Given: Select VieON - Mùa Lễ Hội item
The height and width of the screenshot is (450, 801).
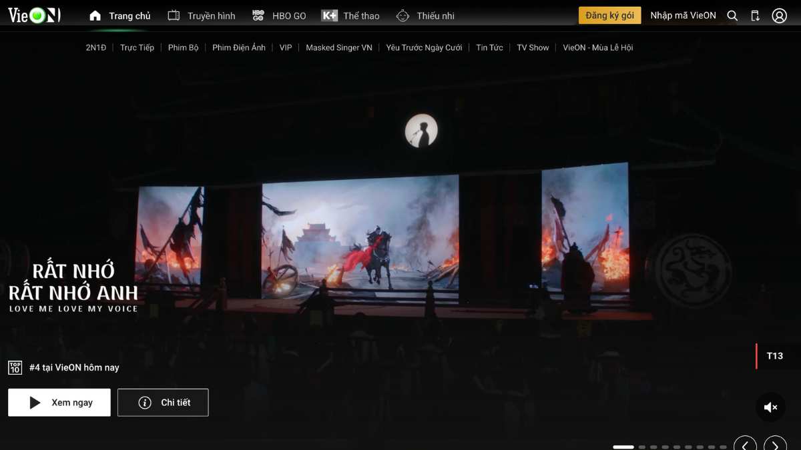Looking at the screenshot, I should pos(597,47).
